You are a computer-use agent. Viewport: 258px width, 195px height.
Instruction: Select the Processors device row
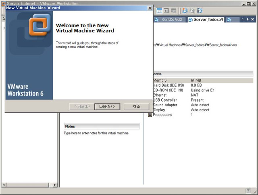(x=200, y=115)
